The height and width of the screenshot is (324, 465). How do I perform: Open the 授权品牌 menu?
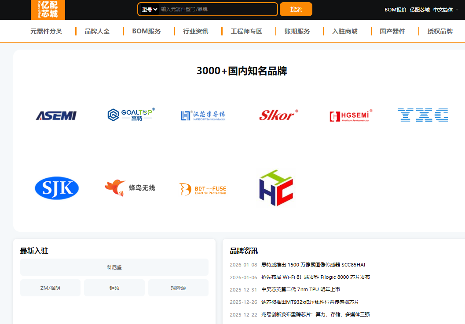[x=440, y=31]
